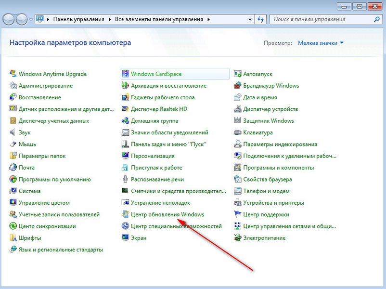Open the Звук speaker icon

[13, 132]
